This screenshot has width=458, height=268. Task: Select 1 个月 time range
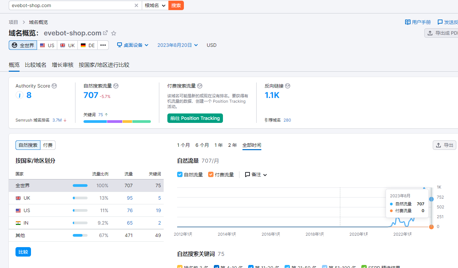(184, 145)
